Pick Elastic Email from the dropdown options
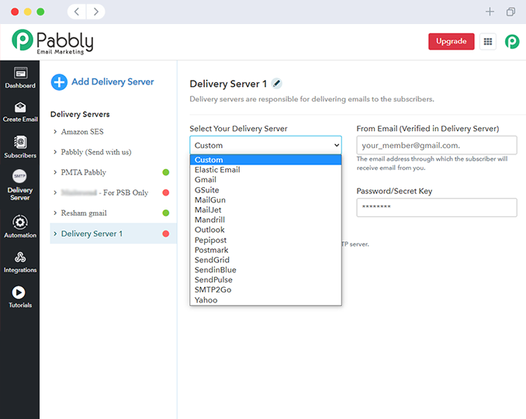The height and width of the screenshot is (419, 526). 217,170
